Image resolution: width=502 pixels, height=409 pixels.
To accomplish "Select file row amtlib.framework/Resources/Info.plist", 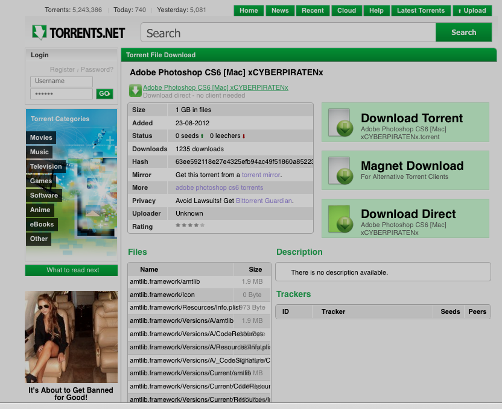I will click(x=199, y=307).
